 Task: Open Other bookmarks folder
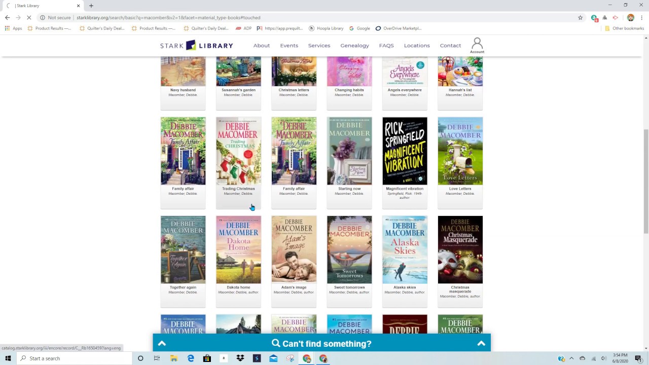tap(624, 28)
